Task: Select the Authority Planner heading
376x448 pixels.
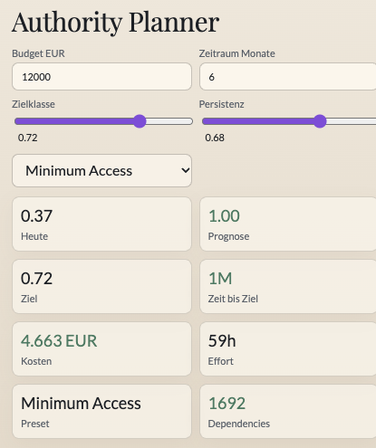Action: [x=115, y=22]
